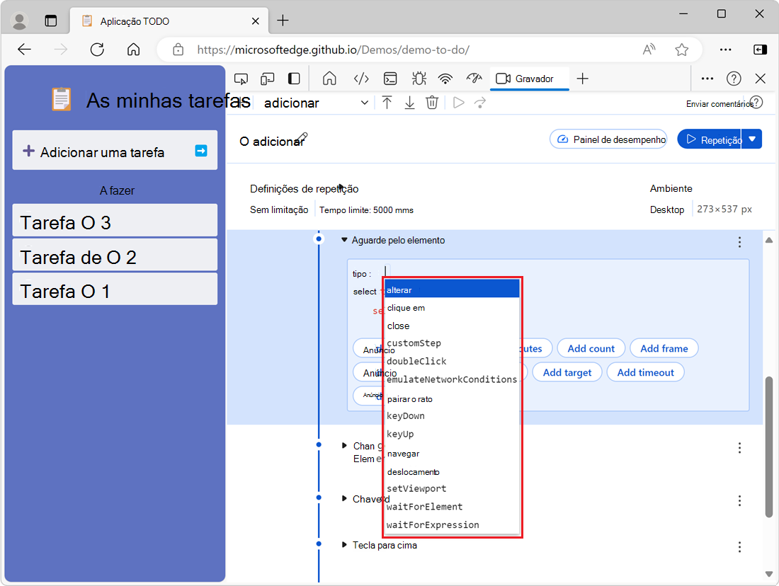Expand the Tecla para cima step
779x586 pixels.
click(345, 545)
